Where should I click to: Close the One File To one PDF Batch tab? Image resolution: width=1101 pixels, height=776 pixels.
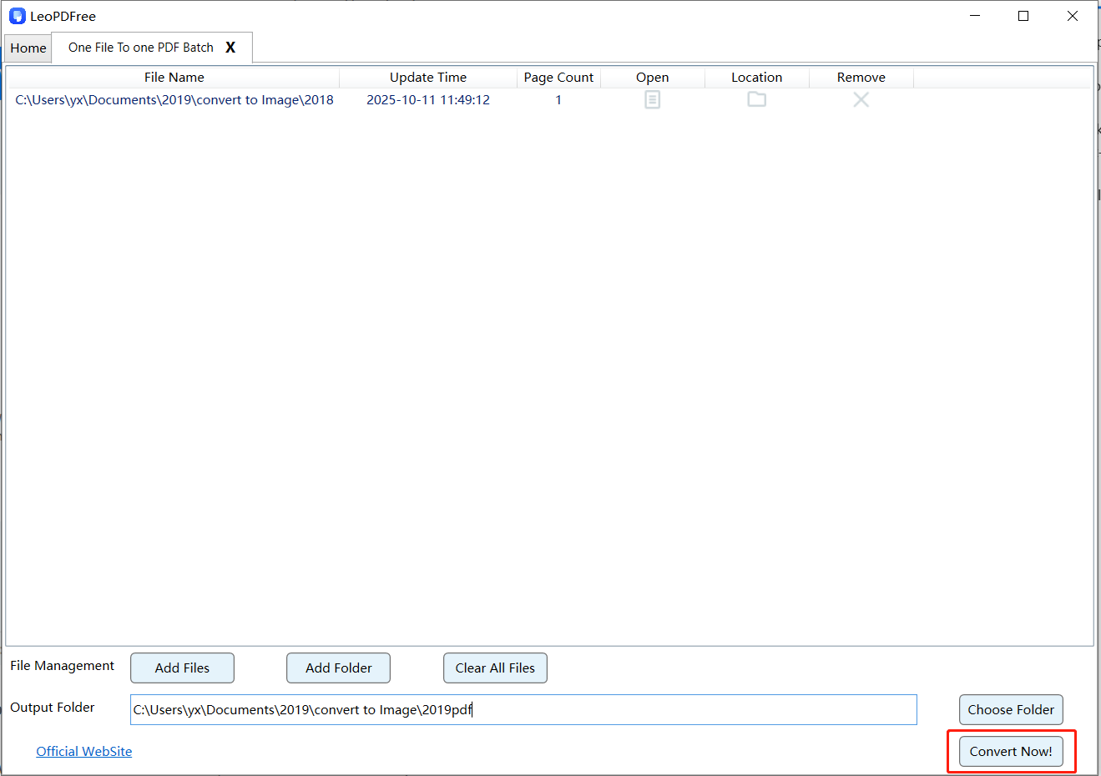[230, 48]
